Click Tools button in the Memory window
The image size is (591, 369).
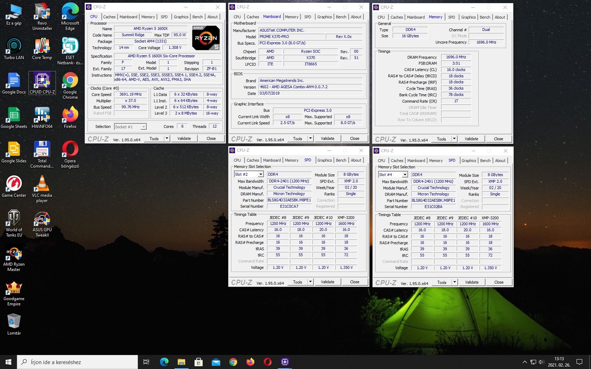[441, 139]
